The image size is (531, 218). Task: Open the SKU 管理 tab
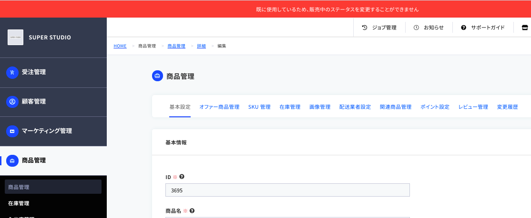coord(259,107)
